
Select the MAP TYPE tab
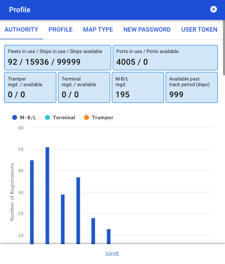point(98,30)
